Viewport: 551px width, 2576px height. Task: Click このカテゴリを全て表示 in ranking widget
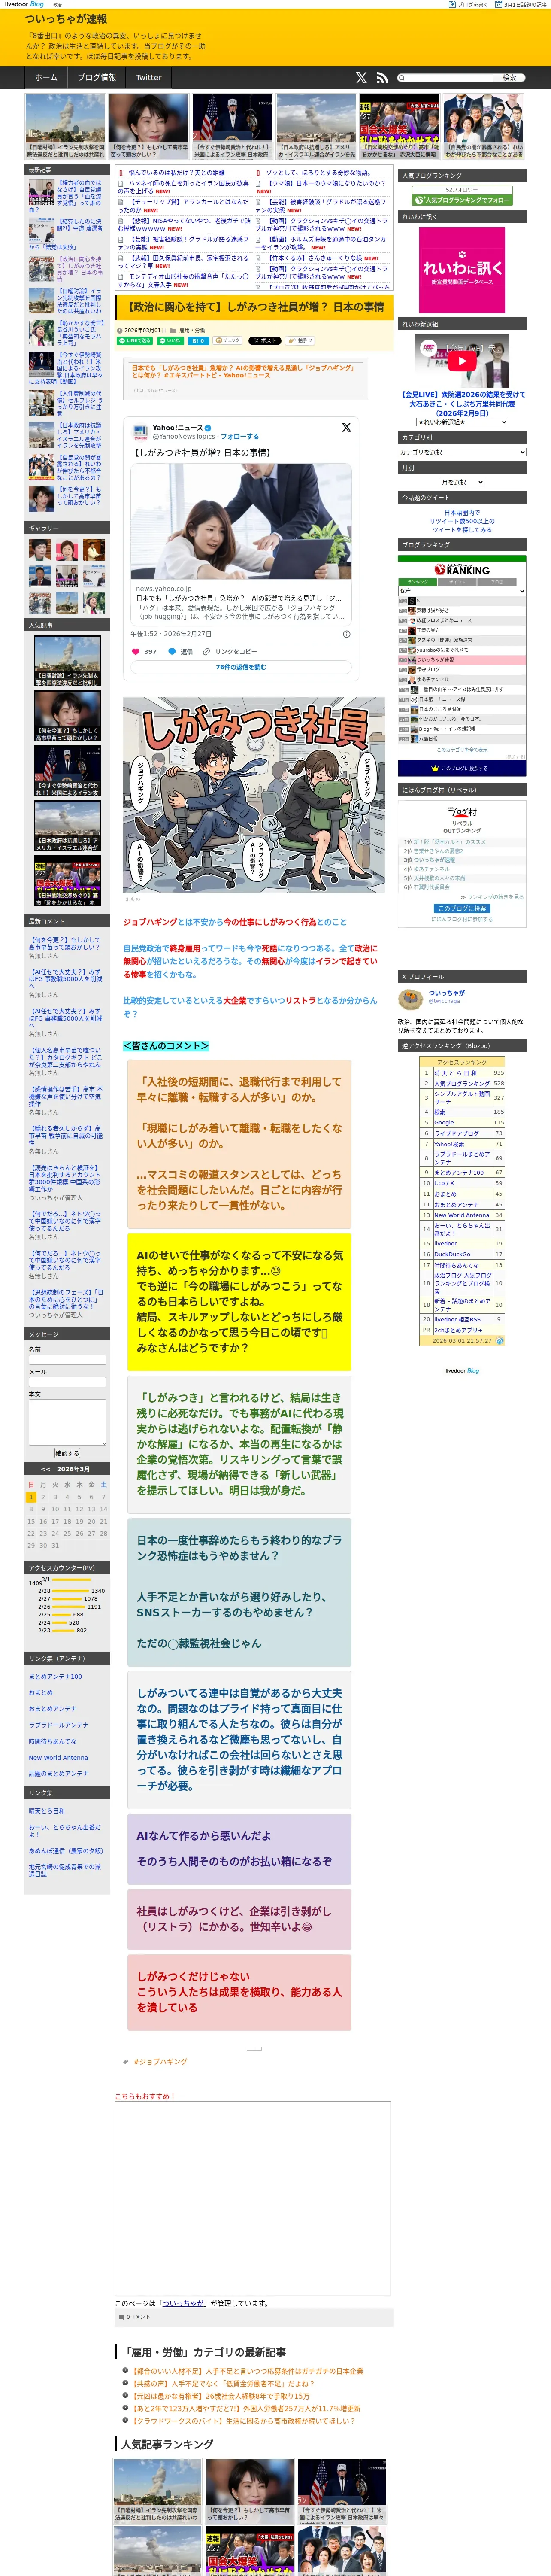tap(462, 749)
